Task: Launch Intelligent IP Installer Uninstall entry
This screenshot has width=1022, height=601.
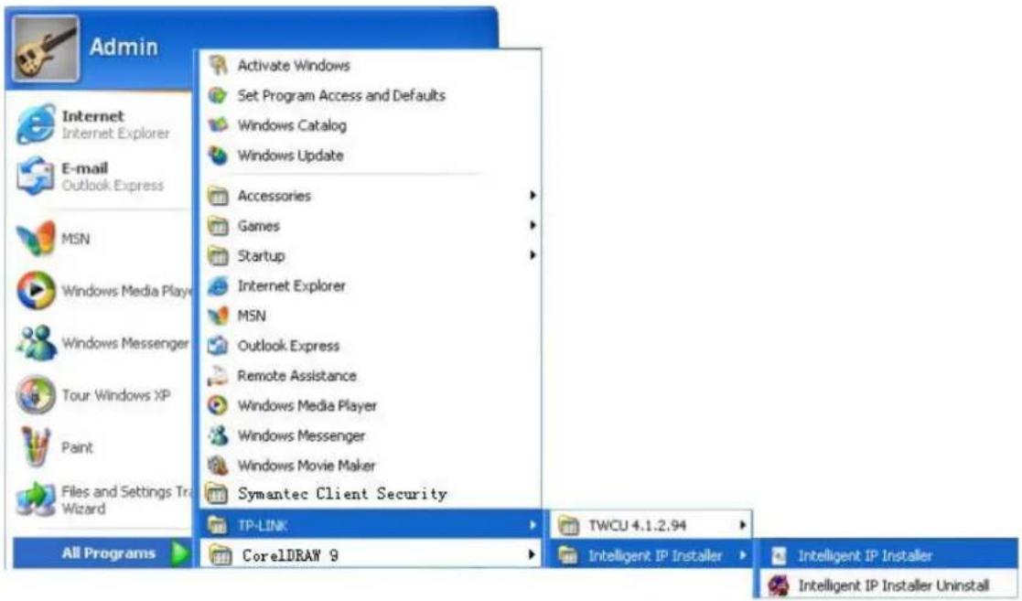Action: (888, 585)
